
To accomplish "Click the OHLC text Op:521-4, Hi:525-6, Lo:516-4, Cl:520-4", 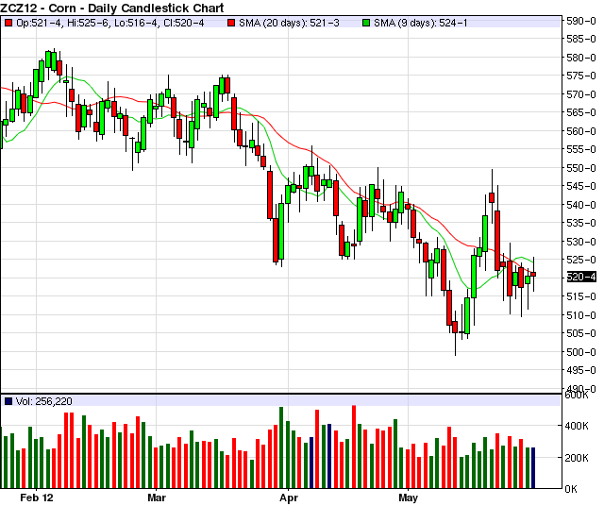I will click(110, 23).
